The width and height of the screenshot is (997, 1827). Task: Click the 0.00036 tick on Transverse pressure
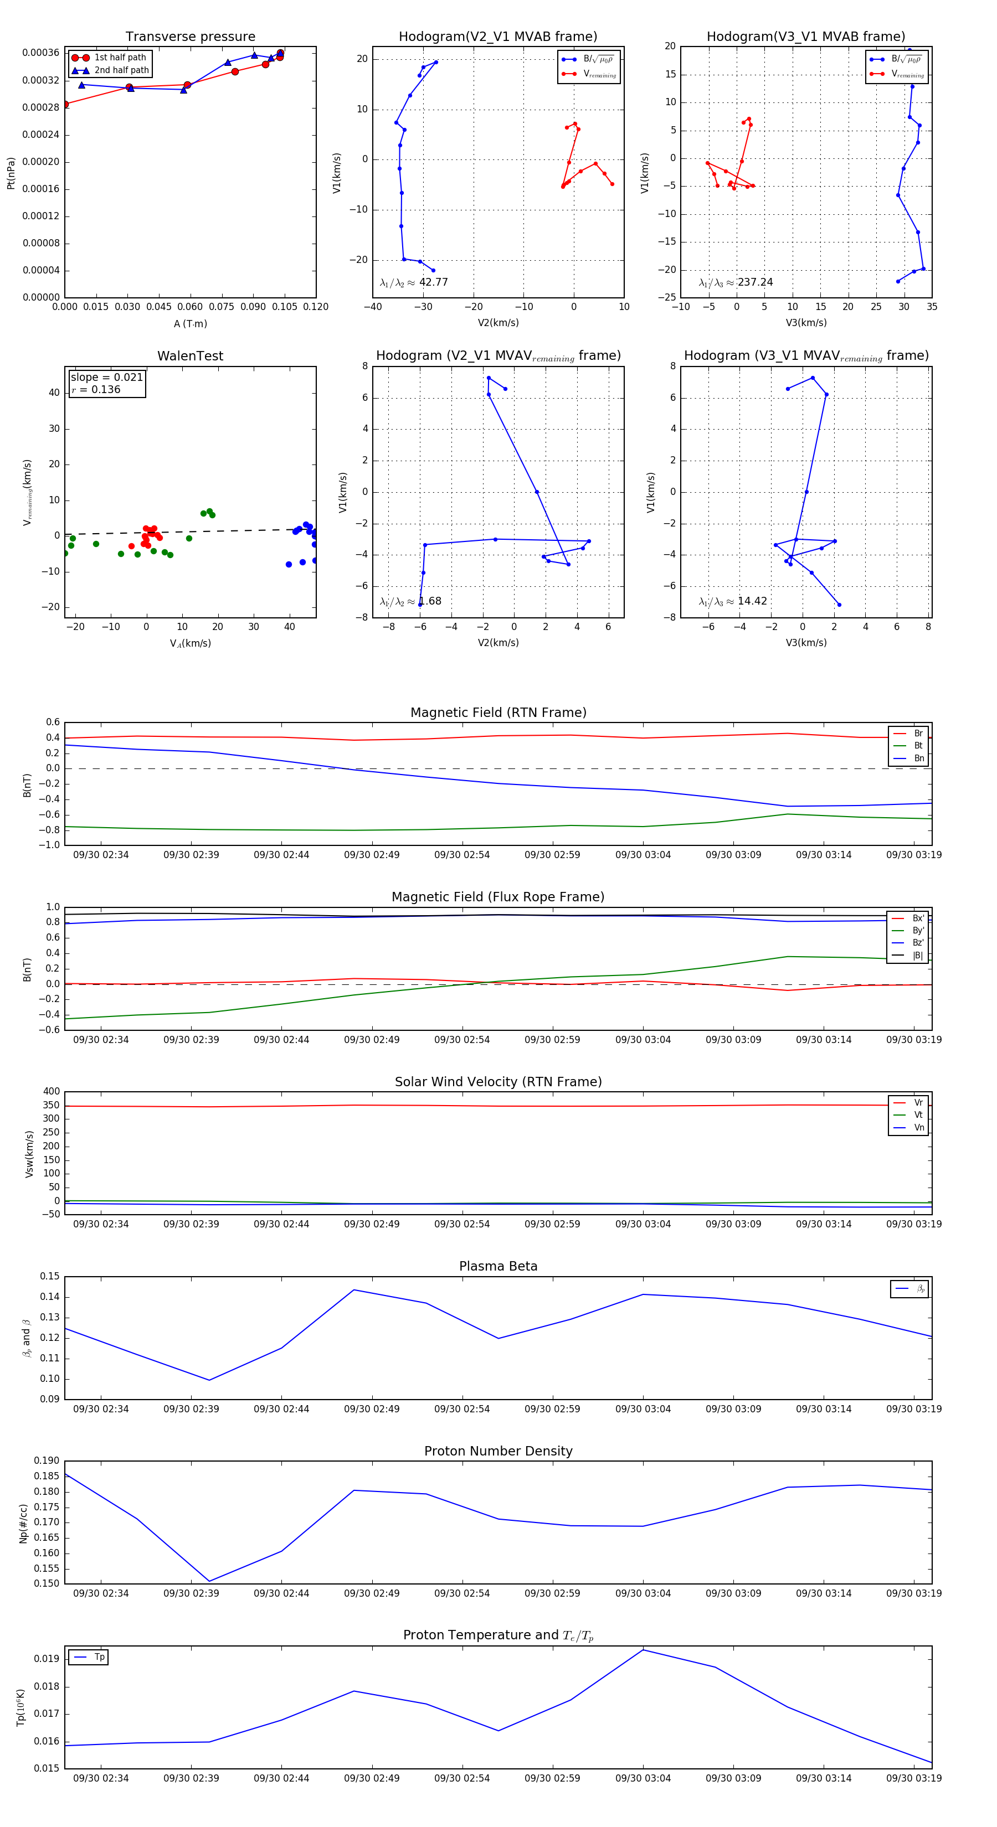[40, 53]
